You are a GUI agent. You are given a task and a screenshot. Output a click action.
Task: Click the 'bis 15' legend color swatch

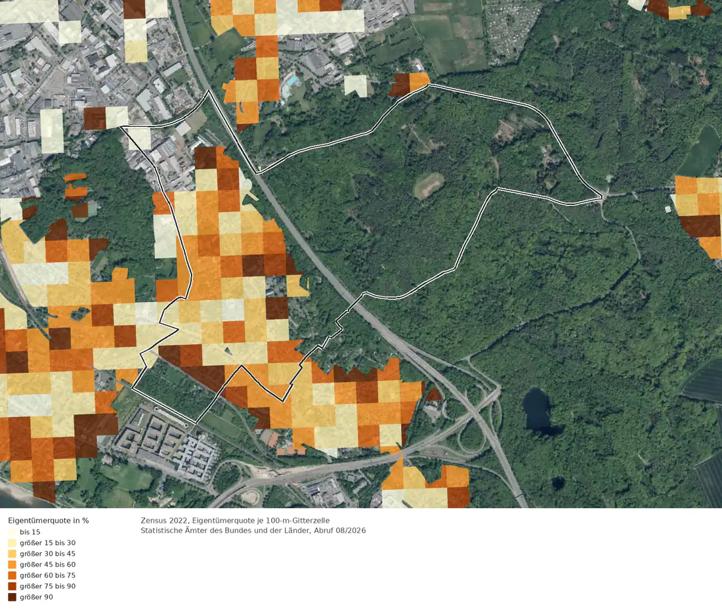(12, 532)
